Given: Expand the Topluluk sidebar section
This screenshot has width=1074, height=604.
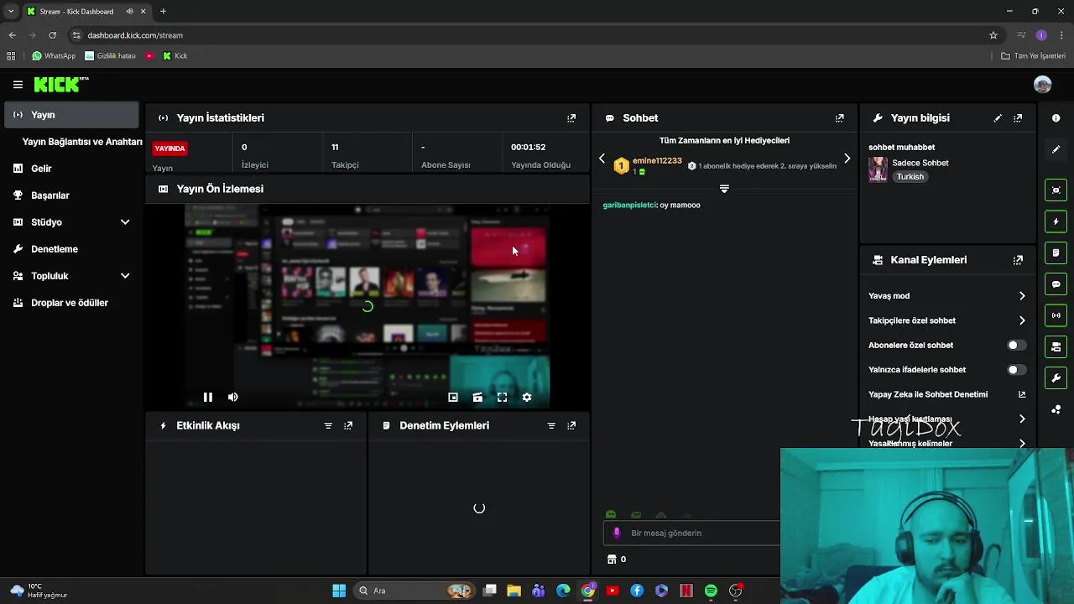Looking at the screenshot, I should pos(125,276).
